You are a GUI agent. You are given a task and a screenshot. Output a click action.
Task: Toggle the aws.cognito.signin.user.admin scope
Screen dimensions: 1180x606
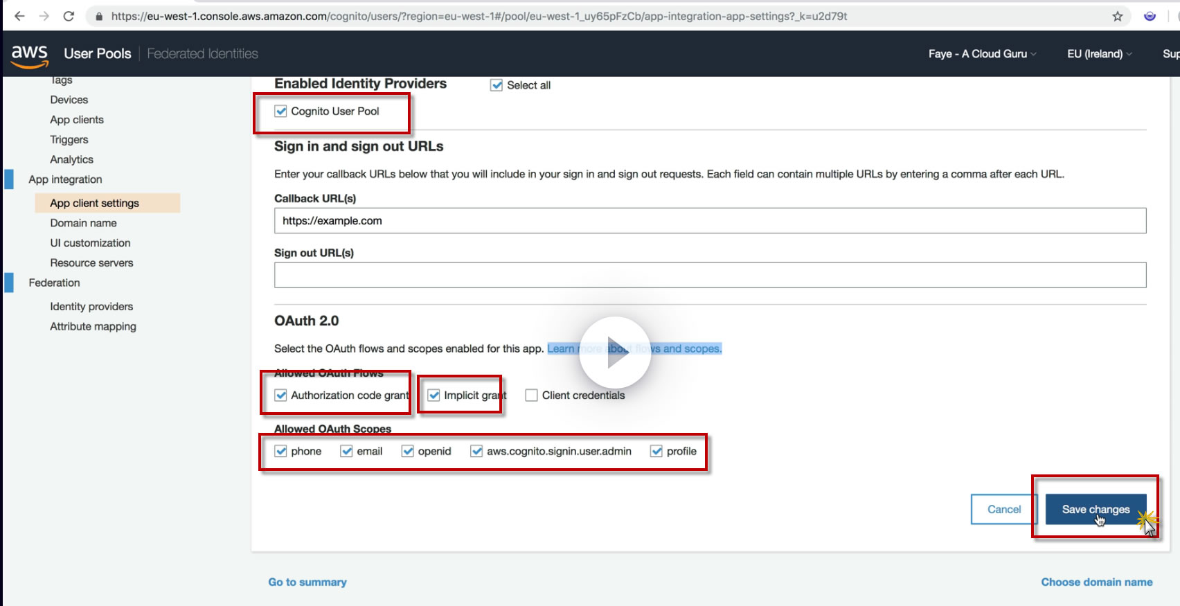click(x=476, y=452)
